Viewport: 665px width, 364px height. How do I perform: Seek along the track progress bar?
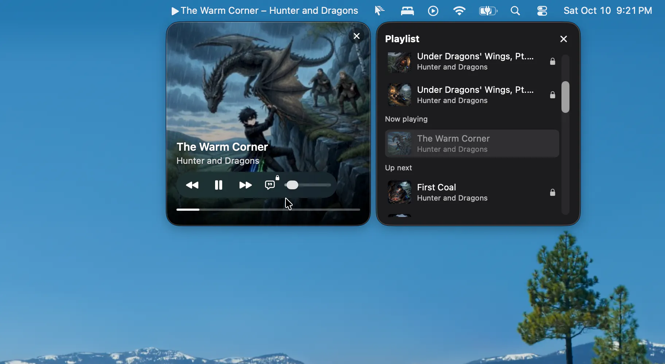(268, 210)
